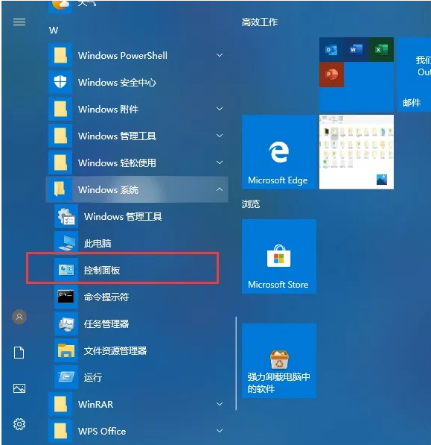
Task: Open 命令提示符 entry
Action: tap(138, 297)
